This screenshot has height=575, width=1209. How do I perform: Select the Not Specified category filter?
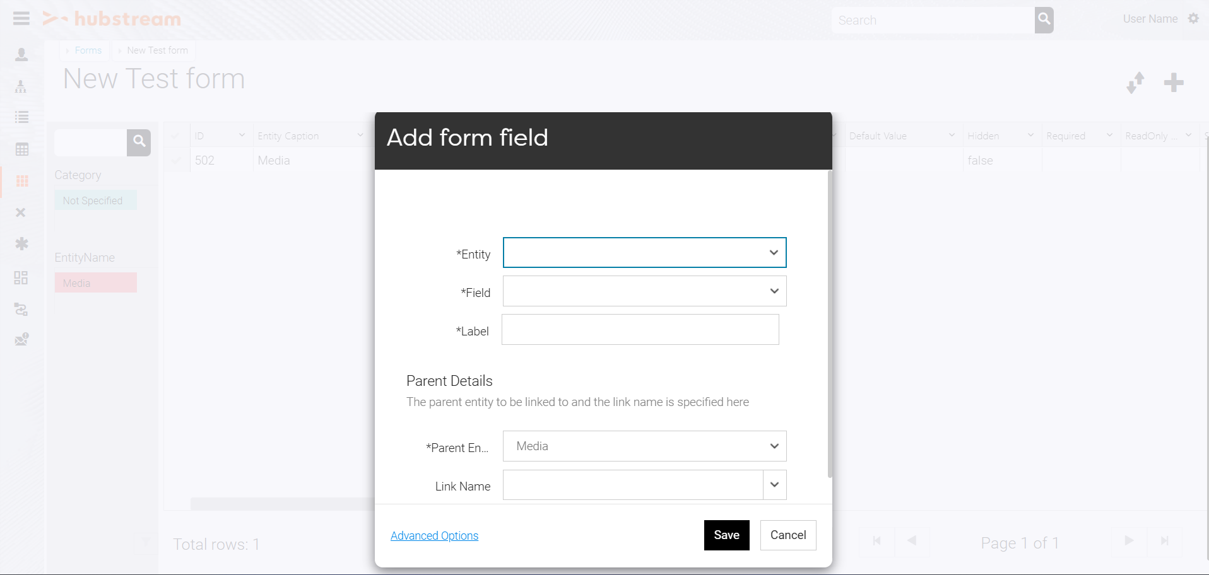click(x=95, y=200)
